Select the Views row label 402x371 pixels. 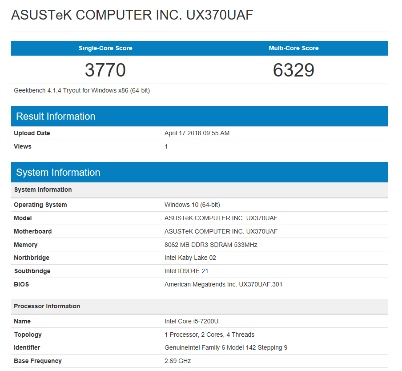point(23,147)
